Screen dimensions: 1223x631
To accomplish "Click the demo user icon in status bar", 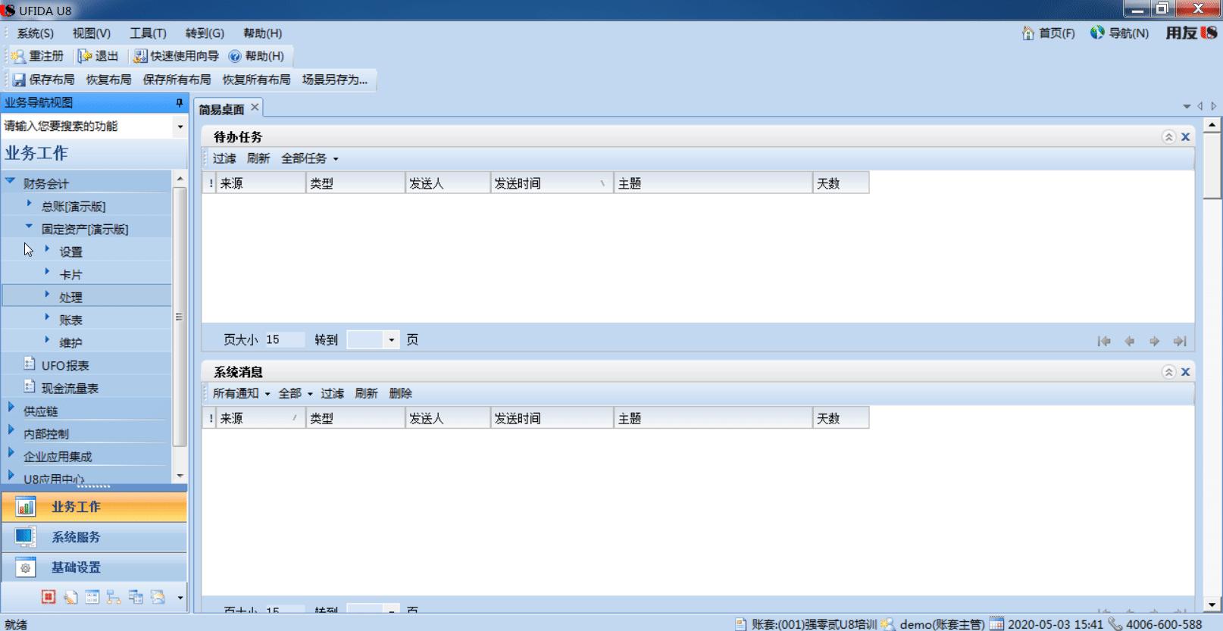I will pyautogui.click(x=888, y=624).
